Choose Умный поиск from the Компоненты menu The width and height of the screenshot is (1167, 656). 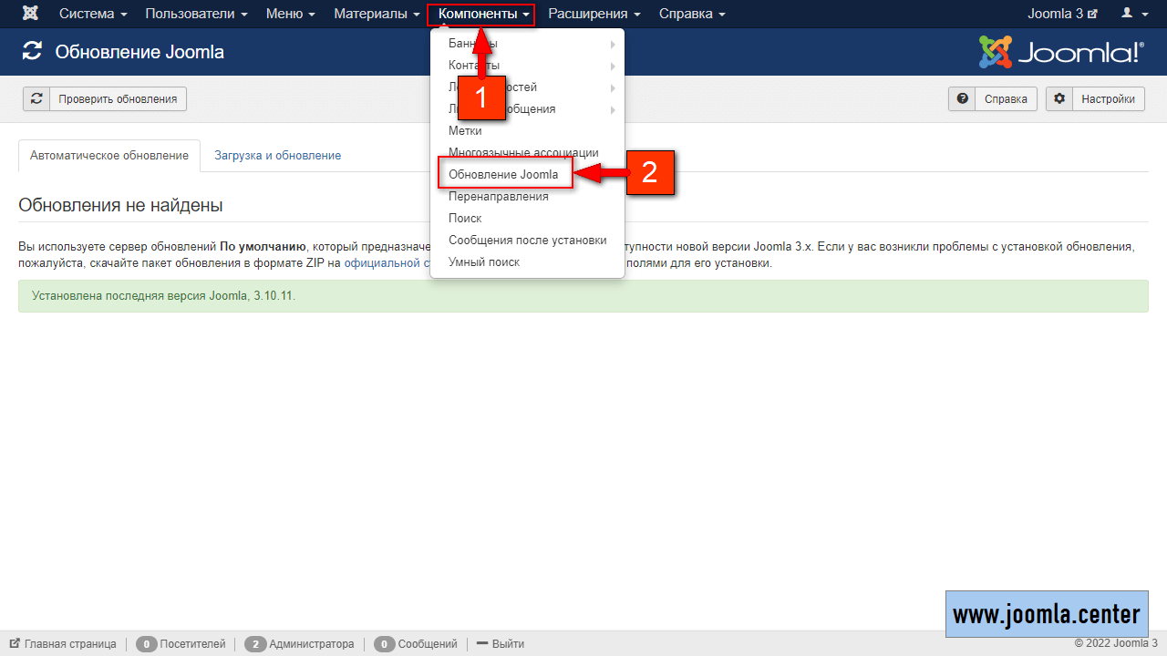point(484,261)
